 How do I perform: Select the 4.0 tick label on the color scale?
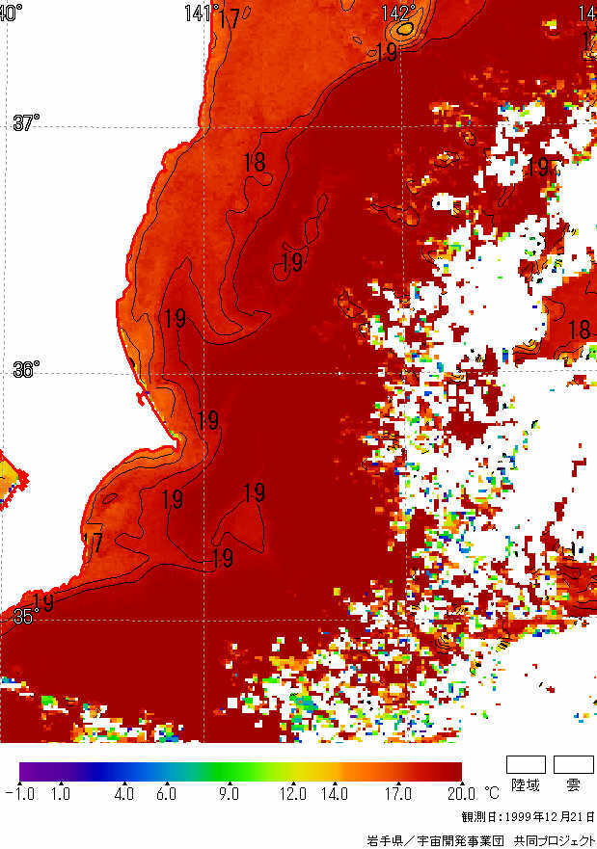tap(124, 794)
